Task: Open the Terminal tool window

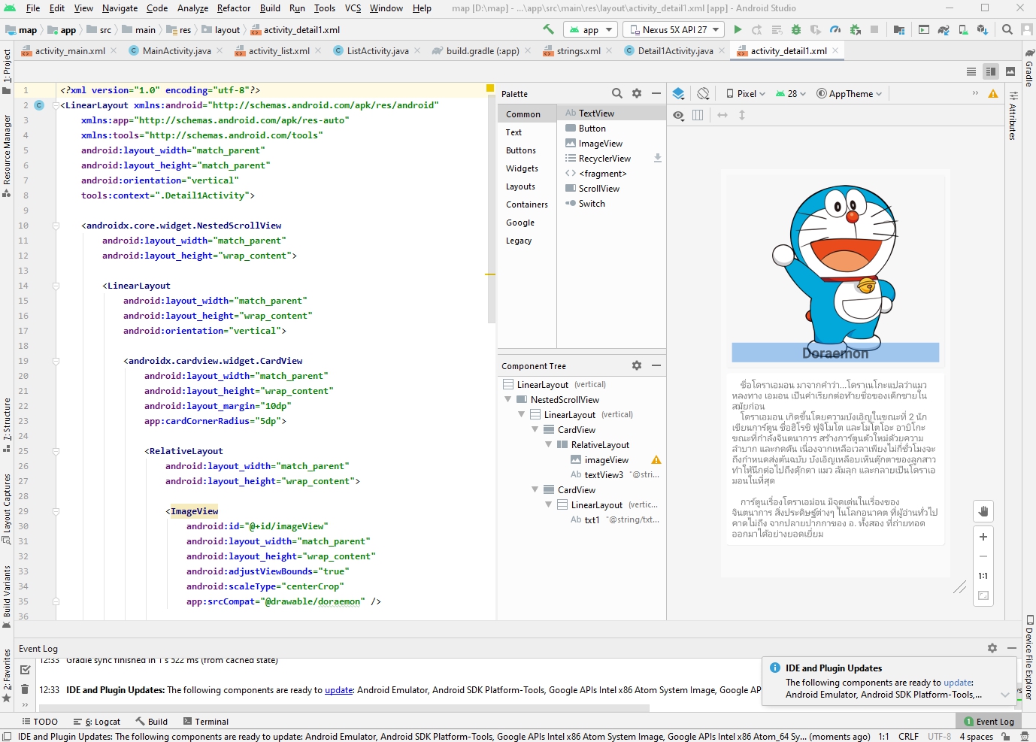Action: tap(206, 722)
